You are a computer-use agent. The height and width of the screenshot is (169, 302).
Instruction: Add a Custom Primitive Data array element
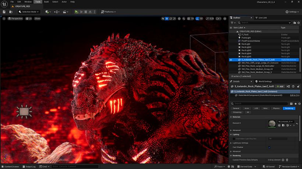(x=283, y=160)
